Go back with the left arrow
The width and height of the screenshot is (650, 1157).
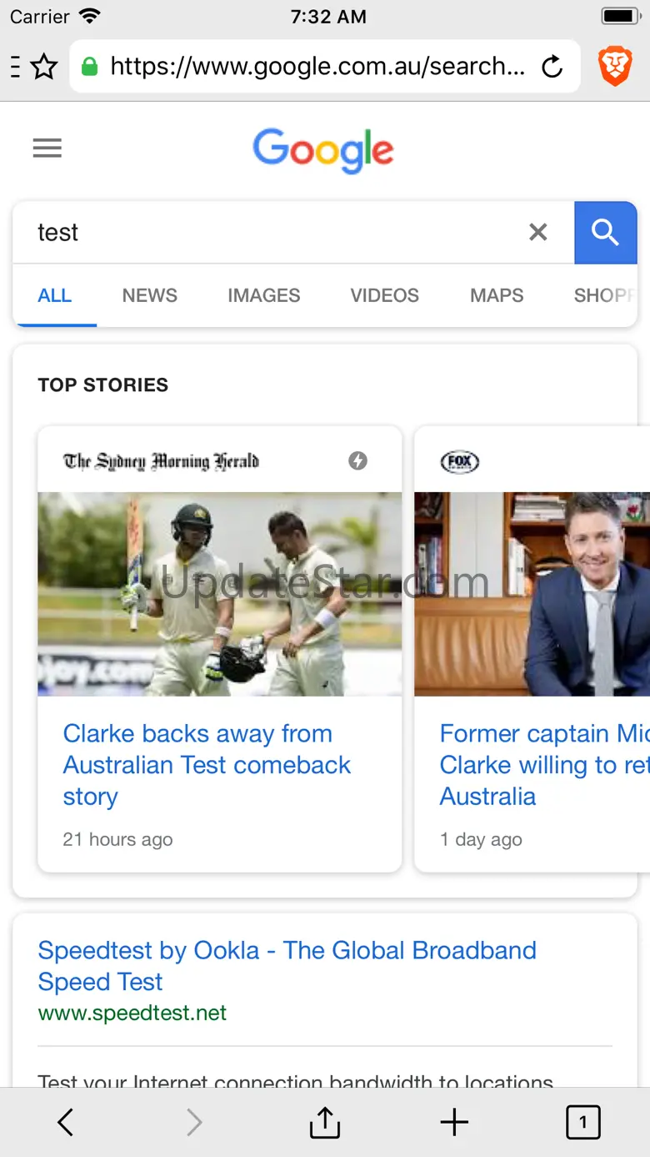click(66, 1122)
